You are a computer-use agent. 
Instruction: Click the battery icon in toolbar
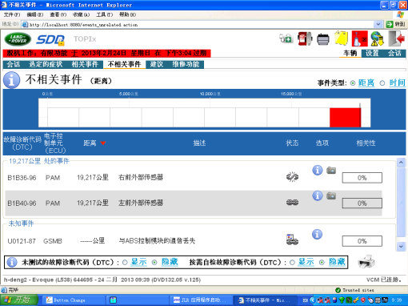[323, 39]
